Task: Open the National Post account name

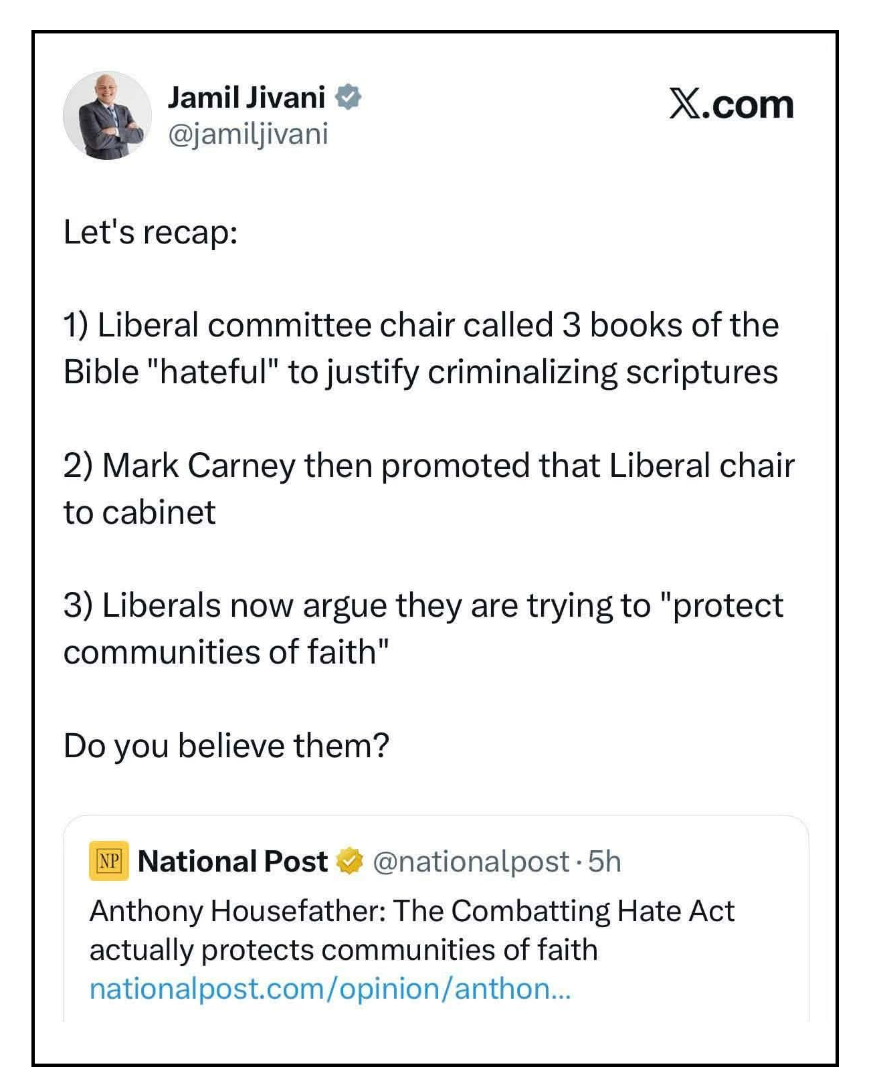Action: 232,862
